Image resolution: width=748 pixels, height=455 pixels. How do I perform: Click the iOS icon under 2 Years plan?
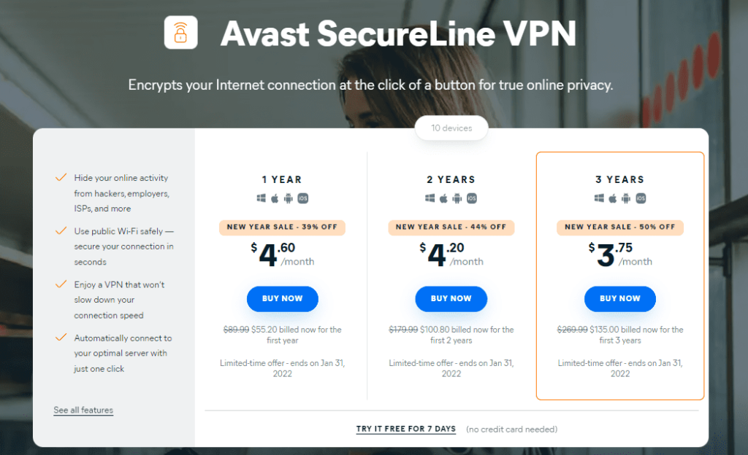coord(472,198)
